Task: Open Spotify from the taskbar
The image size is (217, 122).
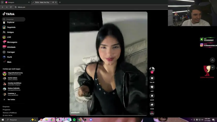Action: (74, 120)
